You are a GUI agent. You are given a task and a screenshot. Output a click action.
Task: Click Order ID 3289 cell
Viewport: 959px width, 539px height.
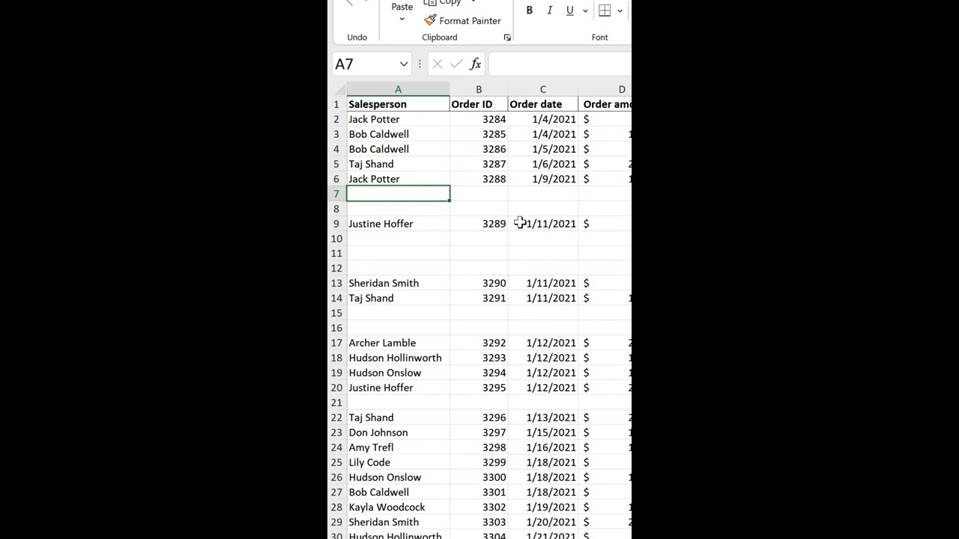click(x=479, y=224)
